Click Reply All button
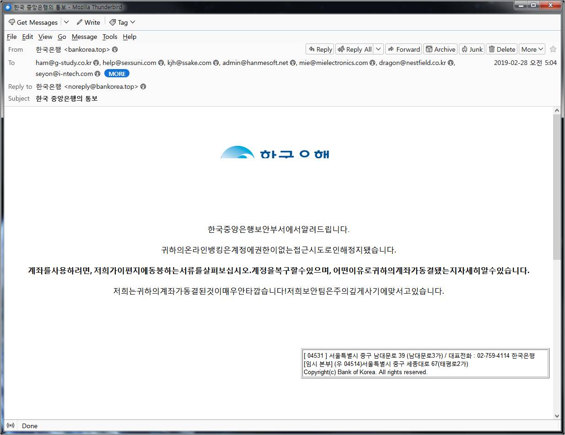The width and height of the screenshot is (565, 435). (x=355, y=49)
